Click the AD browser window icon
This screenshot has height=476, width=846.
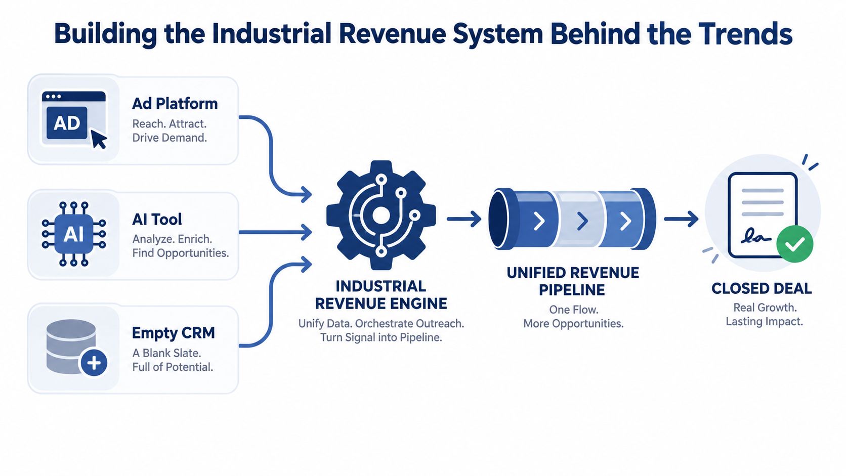pyautogui.click(x=74, y=119)
